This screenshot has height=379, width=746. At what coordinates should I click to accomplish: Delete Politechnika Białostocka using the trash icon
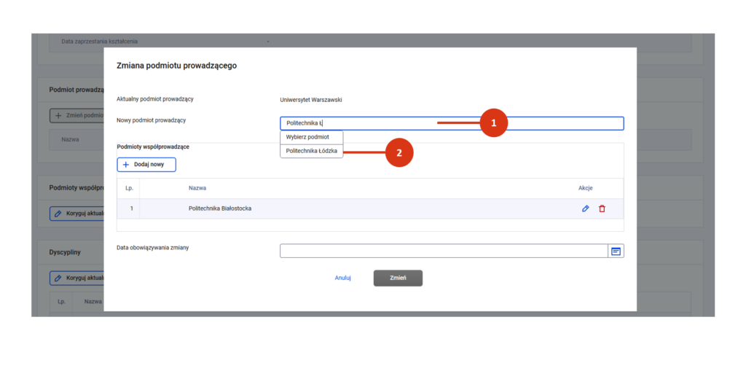tap(602, 208)
